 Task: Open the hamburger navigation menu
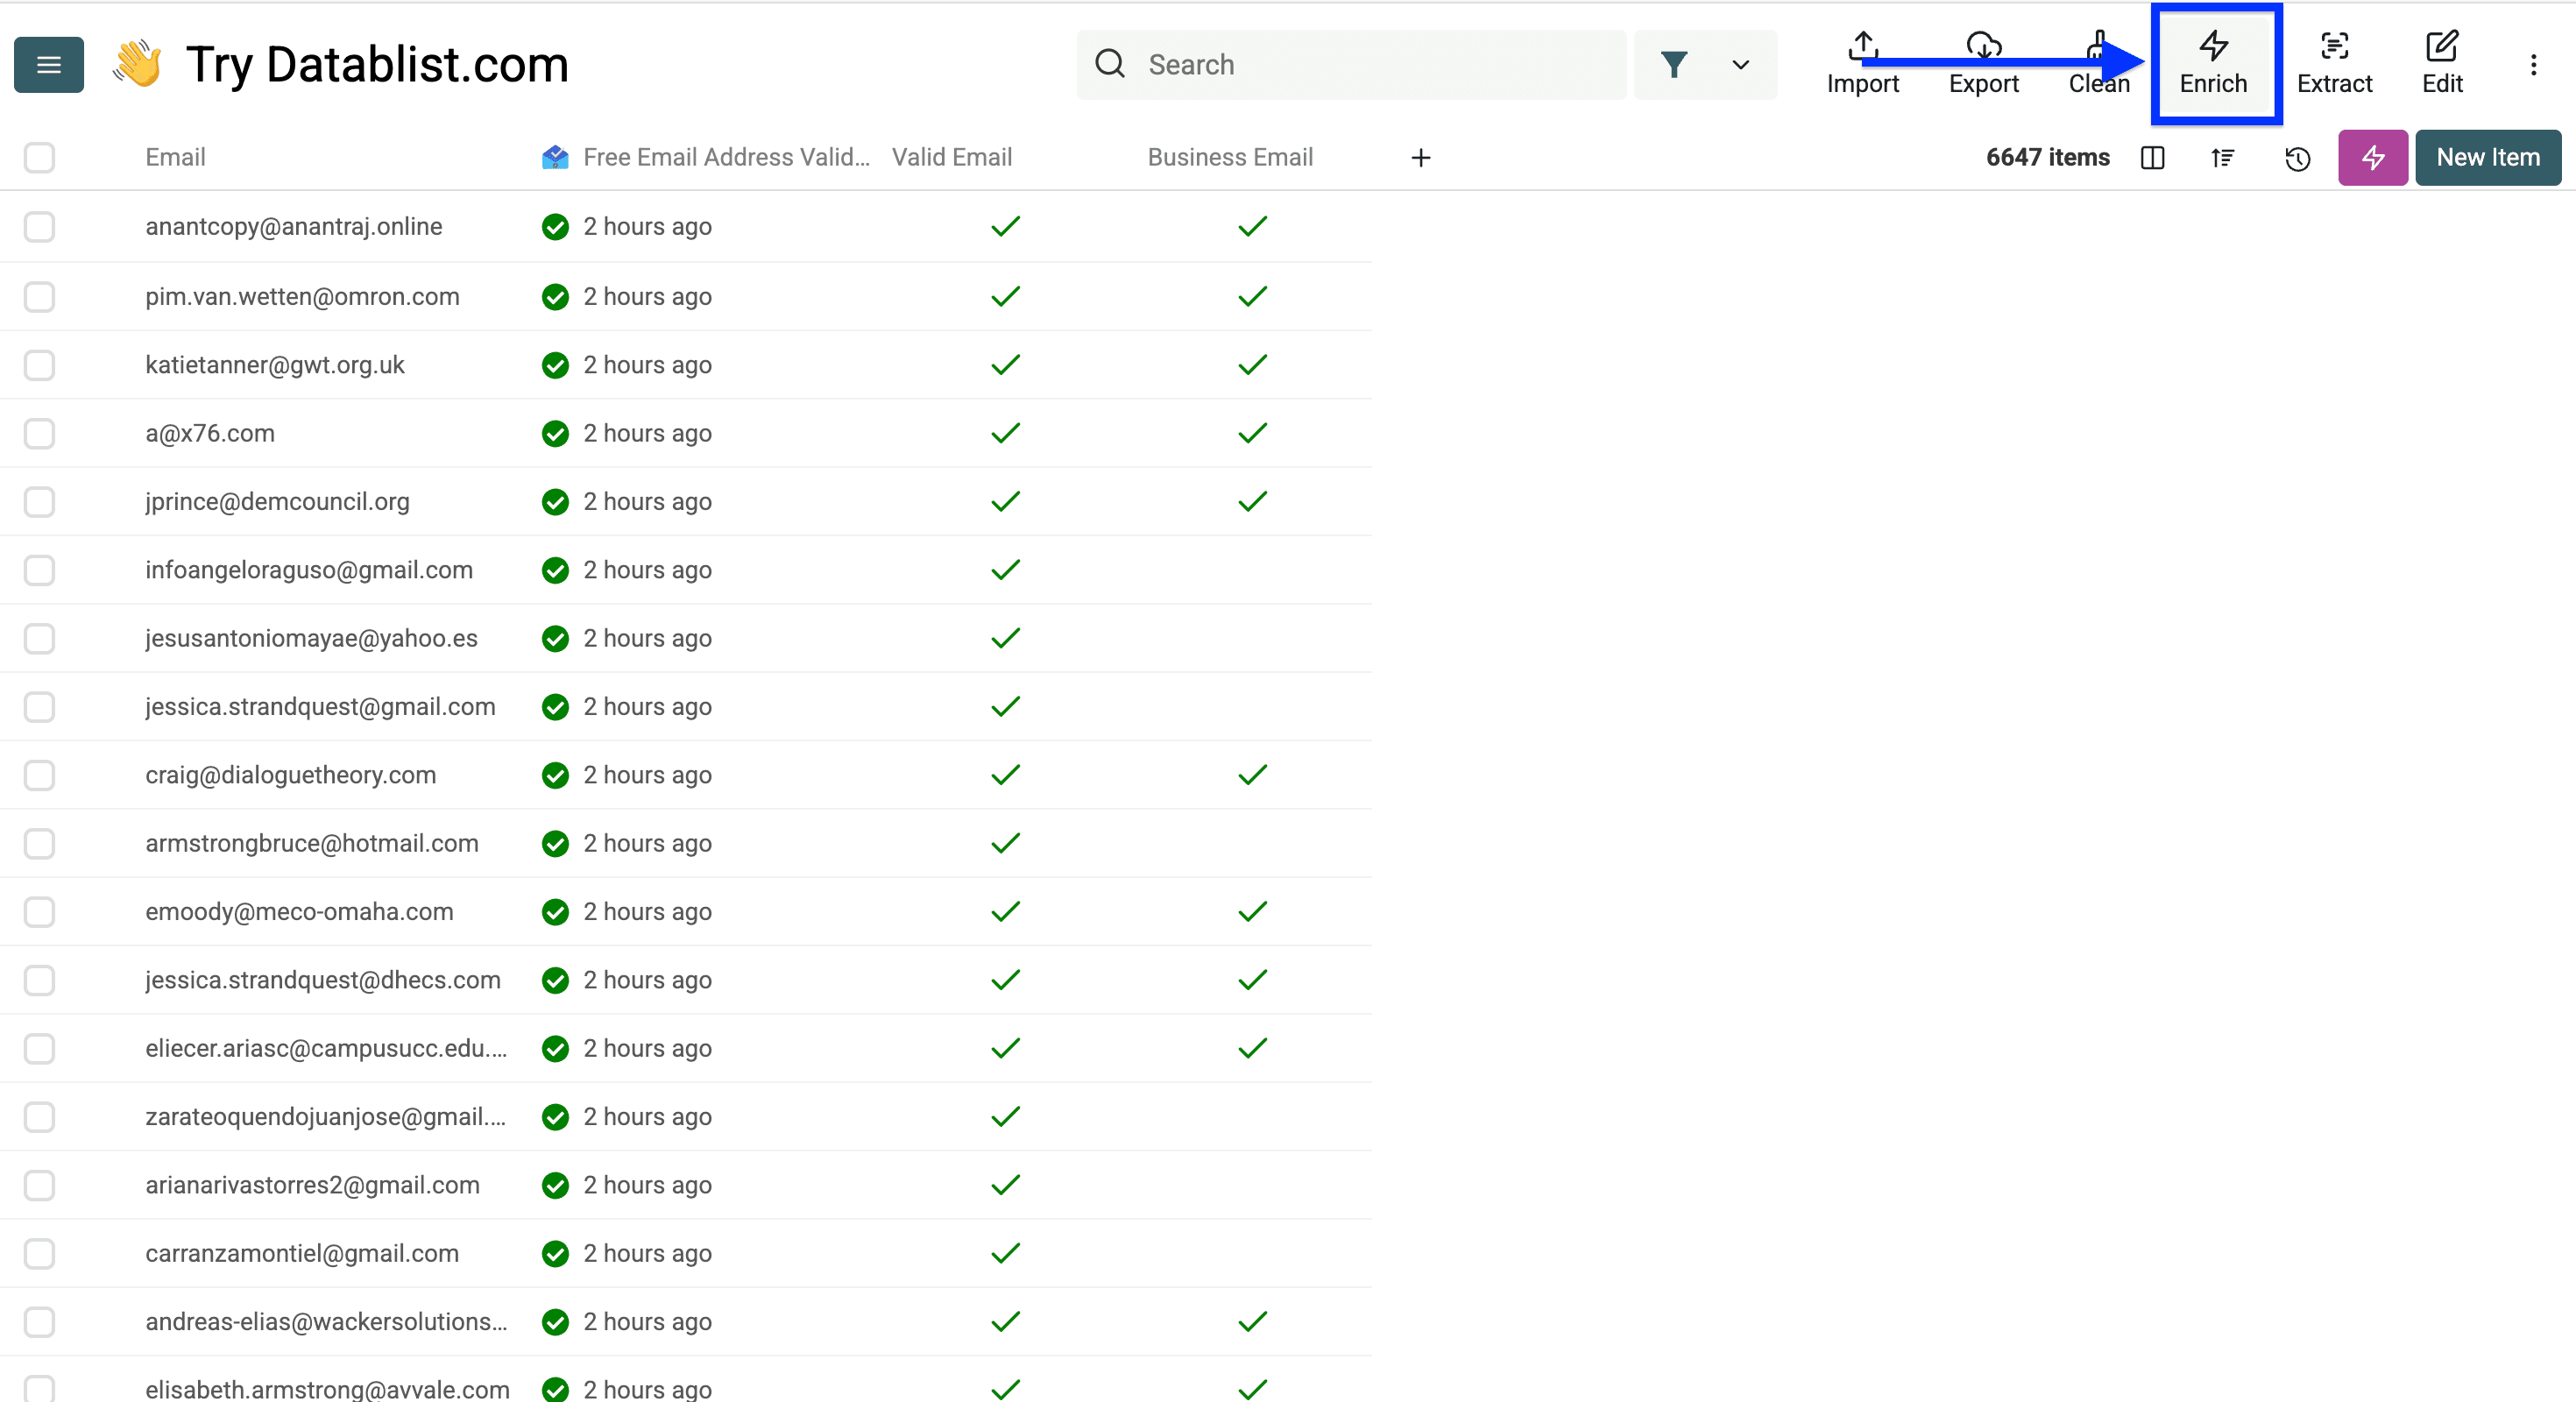click(x=48, y=64)
